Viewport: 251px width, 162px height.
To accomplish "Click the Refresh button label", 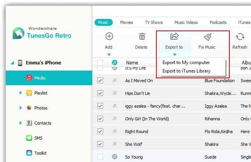I will (x=240, y=47).
